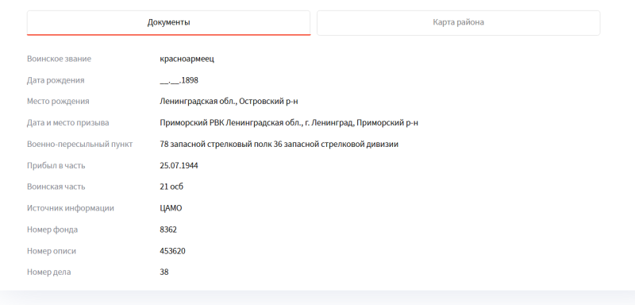Image resolution: width=635 pixels, height=305 pixels.
Task: Select the arrival date 25.07.1944
Action: coord(179,166)
